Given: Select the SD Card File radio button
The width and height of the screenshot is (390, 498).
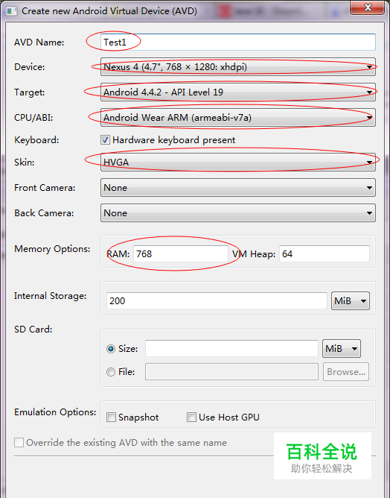Looking at the screenshot, I should click(x=111, y=371).
